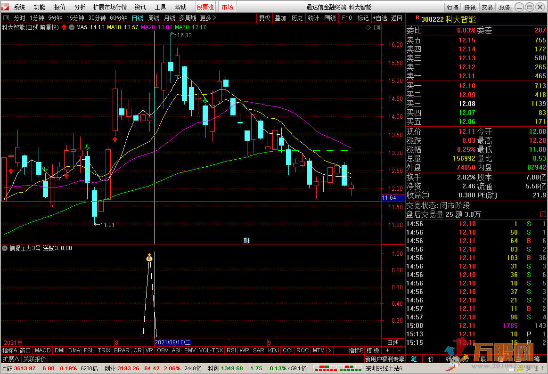This screenshot has height=374, width=548.
Task: Add the stock via +自选
Action: tap(380, 18)
